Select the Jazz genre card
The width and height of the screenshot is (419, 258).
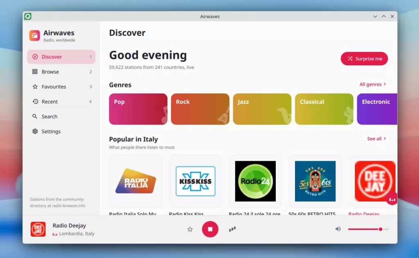pos(262,109)
